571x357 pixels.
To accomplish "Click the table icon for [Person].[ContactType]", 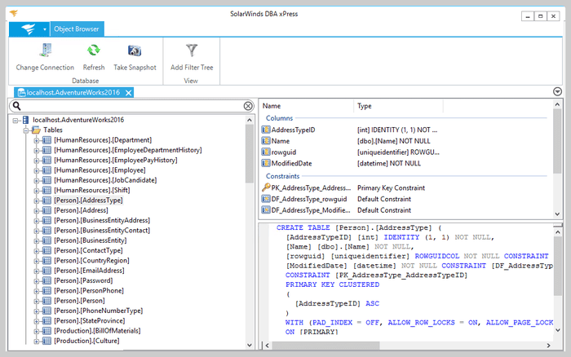I will 46,250.
